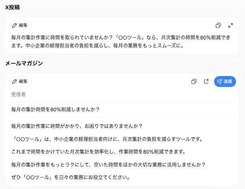Screen dimensions: 245x189
Task: Click paragraph describing 中小企業の経理担当者向け tool
Action: [107, 139]
